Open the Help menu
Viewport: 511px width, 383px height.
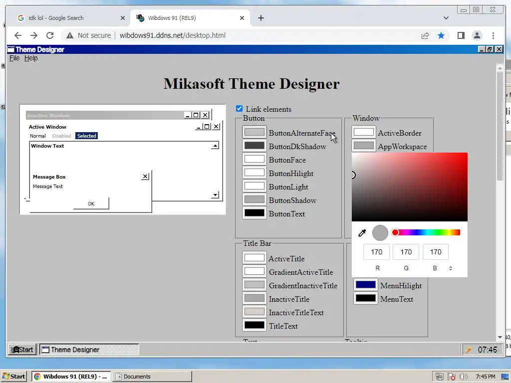[31, 58]
